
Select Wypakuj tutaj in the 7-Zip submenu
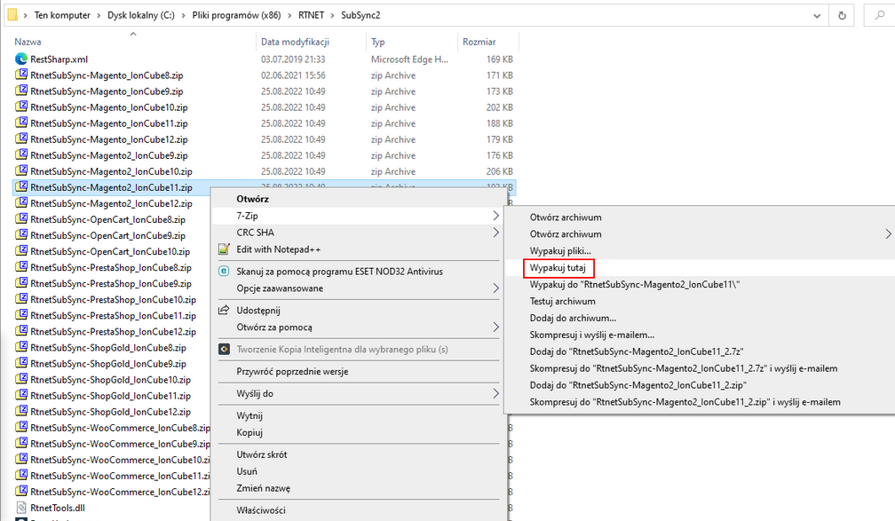(x=558, y=268)
